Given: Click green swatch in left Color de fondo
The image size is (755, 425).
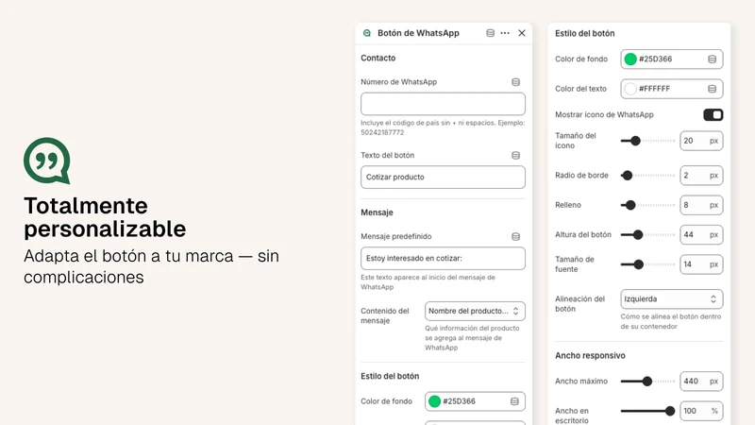Looking at the screenshot, I should [434, 401].
